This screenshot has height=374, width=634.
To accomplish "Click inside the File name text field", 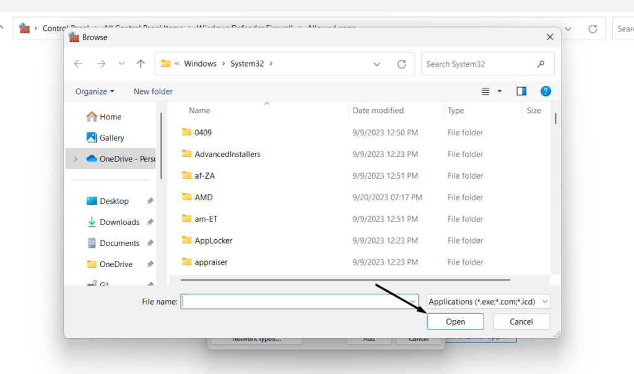I will [297, 302].
